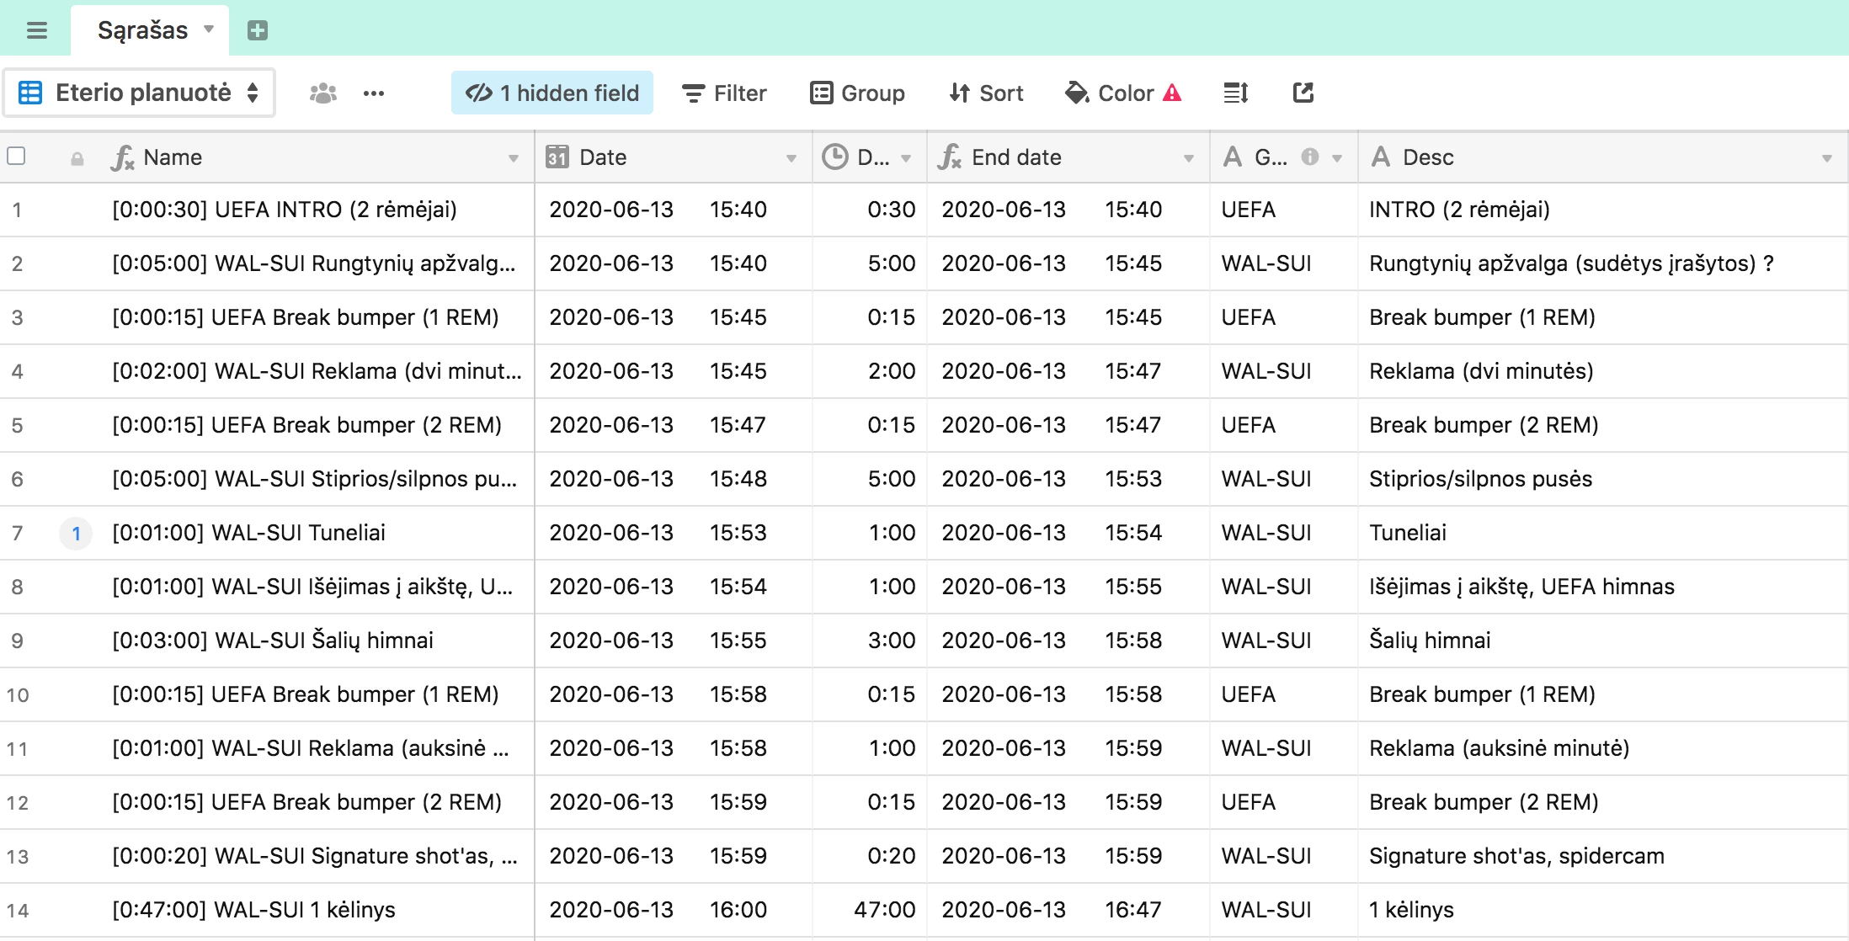The image size is (1849, 941).
Task: Open the Name column dropdown arrow
Action: pyautogui.click(x=513, y=158)
